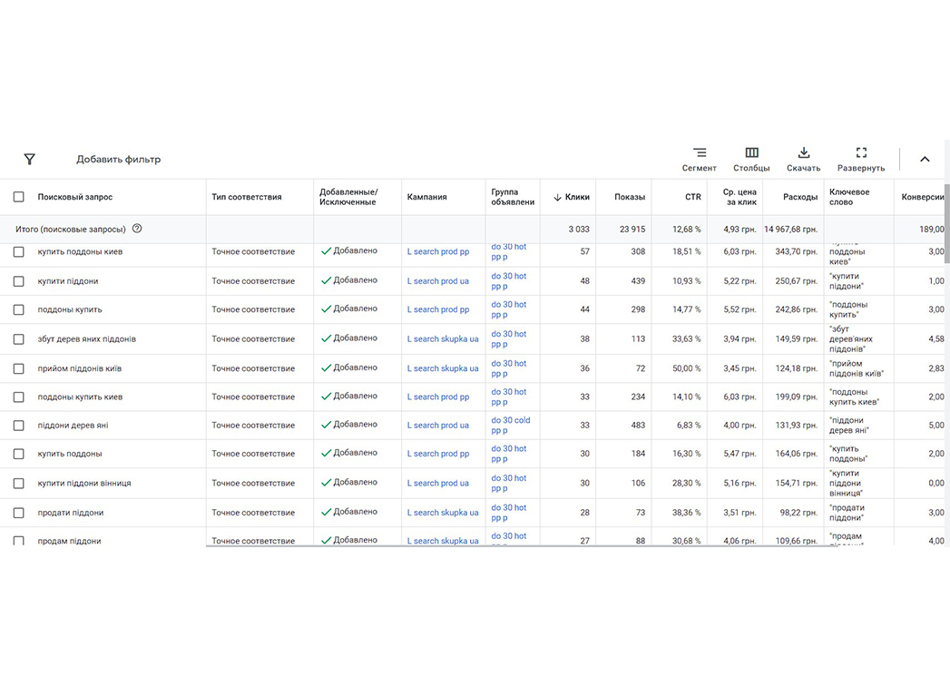Click total clicks value 3 033
Screen dimensions: 950x686
[579, 229]
